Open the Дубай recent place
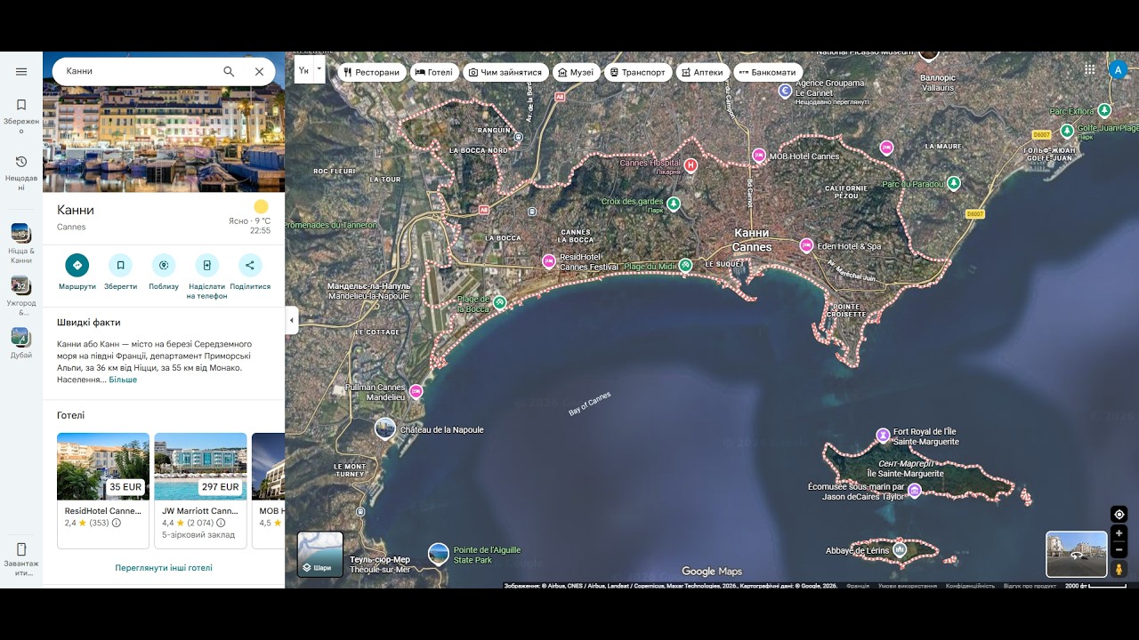Viewport: 1139px width, 640px height. point(20,342)
